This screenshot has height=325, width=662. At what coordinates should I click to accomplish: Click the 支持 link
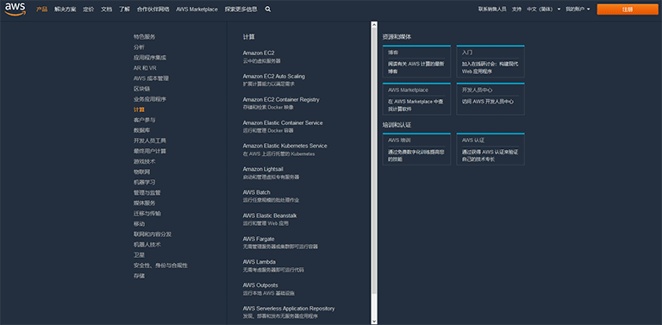coord(517,9)
